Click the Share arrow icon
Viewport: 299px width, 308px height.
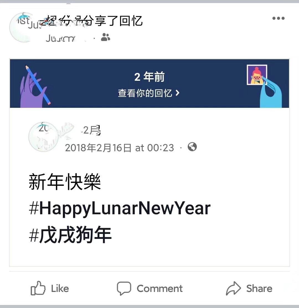tap(233, 288)
